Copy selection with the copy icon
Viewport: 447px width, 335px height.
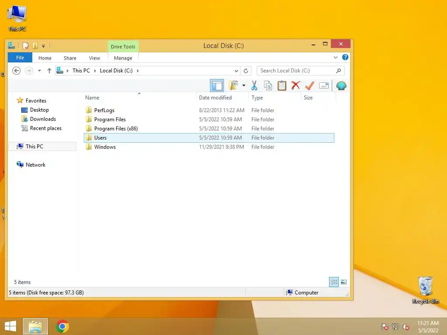click(x=268, y=85)
